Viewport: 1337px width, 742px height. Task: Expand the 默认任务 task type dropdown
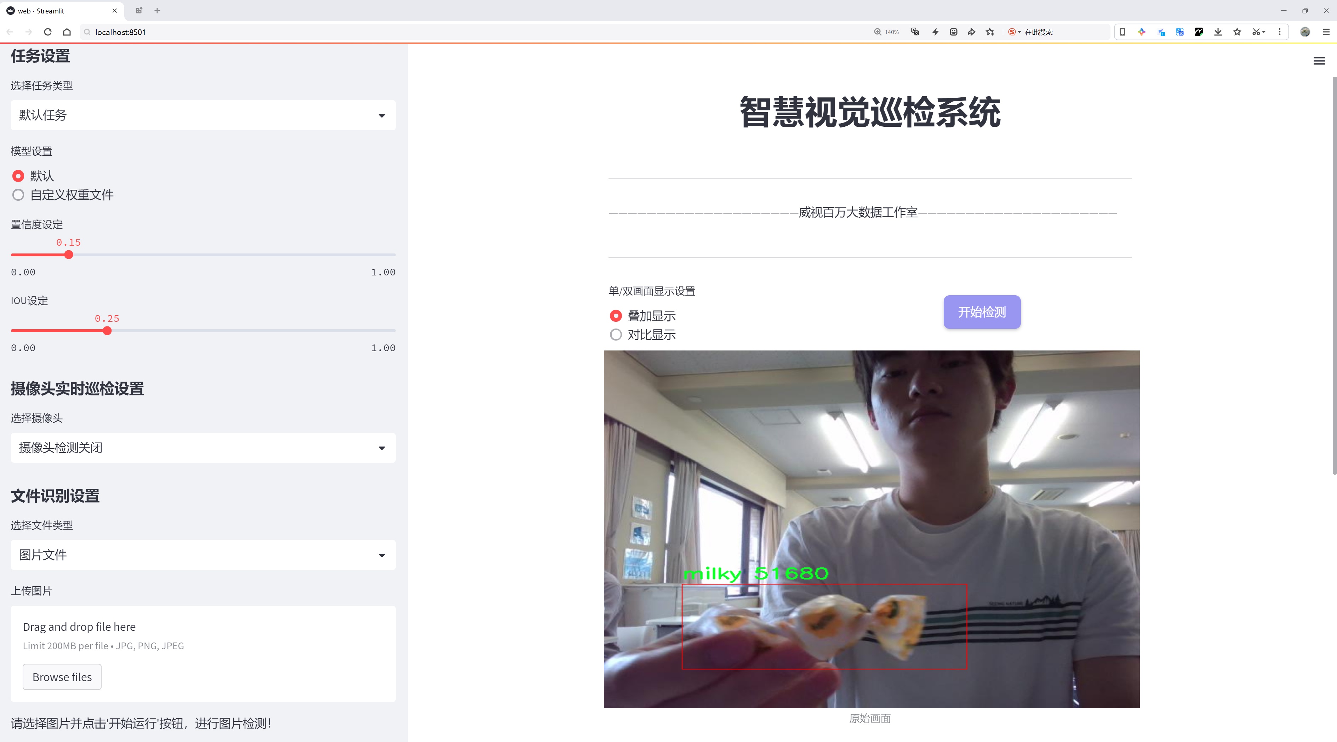(203, 115)
